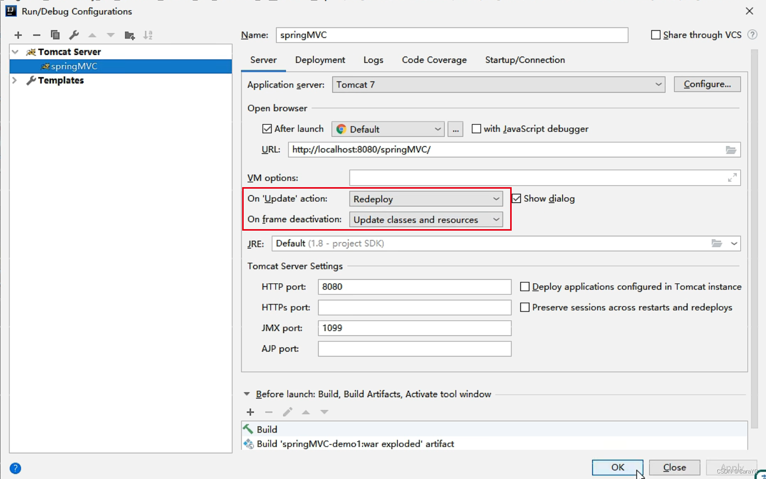766x479 pixels.
Task: Switch to the Deployment tab
Action: pyautogui.click(x=320, y=60)
